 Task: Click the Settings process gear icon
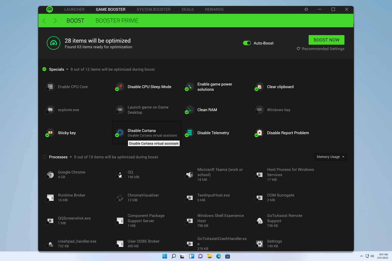pyautogui.click(x=259, y=244)
